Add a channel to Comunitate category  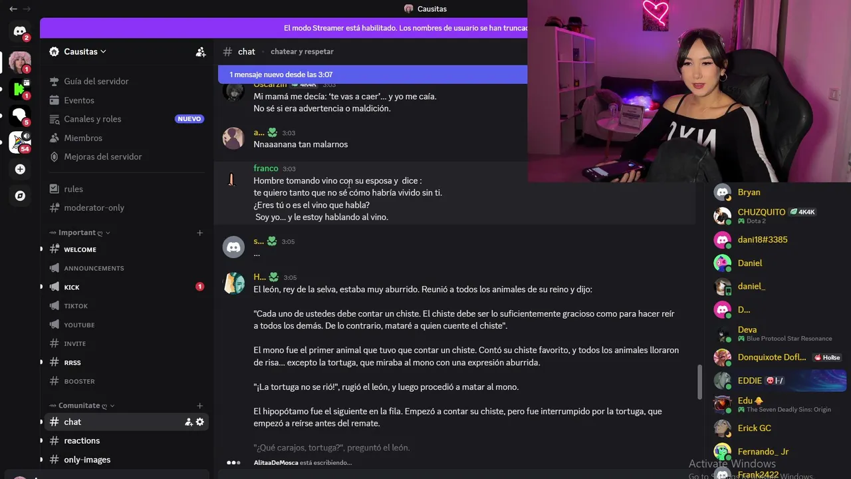point(199,405)
